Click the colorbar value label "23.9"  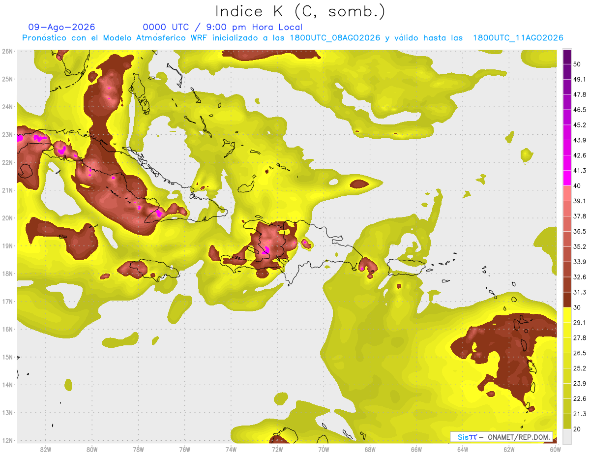pos(580,383)
